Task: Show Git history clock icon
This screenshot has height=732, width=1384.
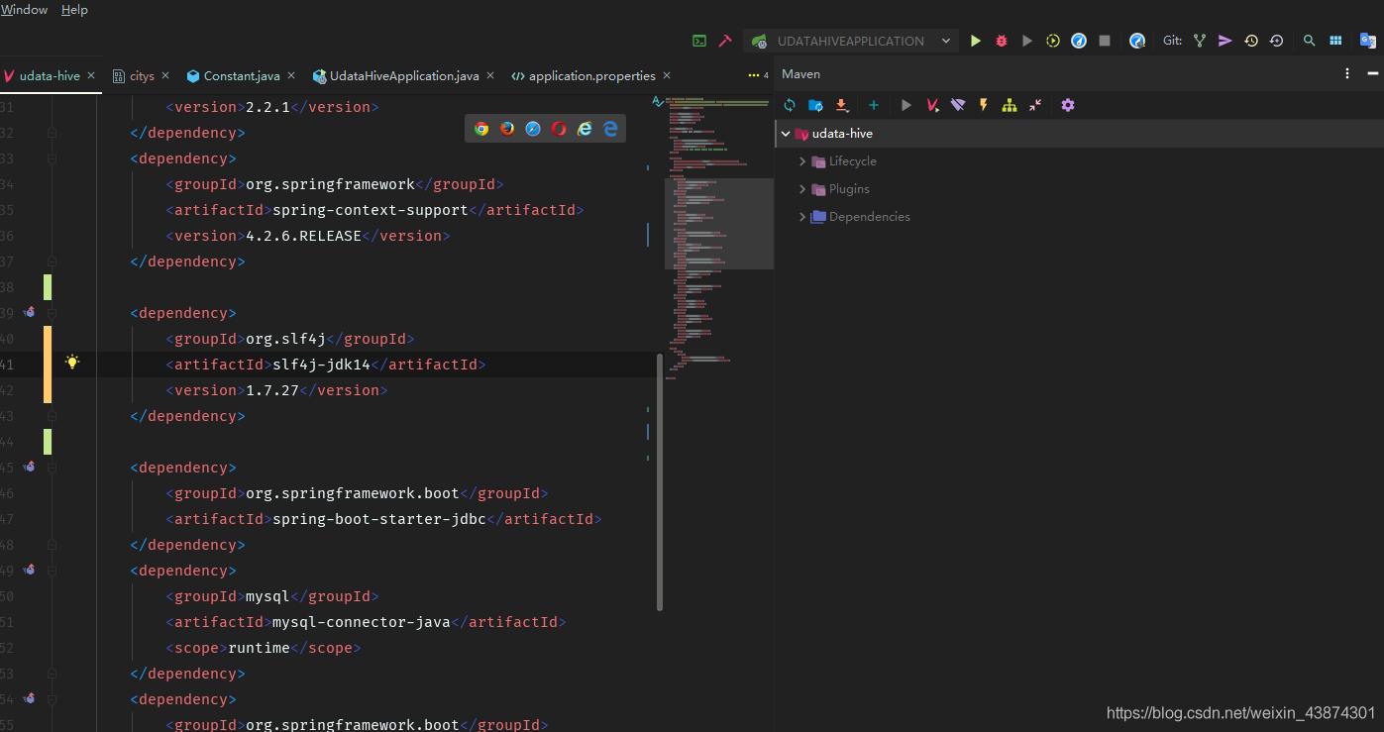Action: (1251, 41)
